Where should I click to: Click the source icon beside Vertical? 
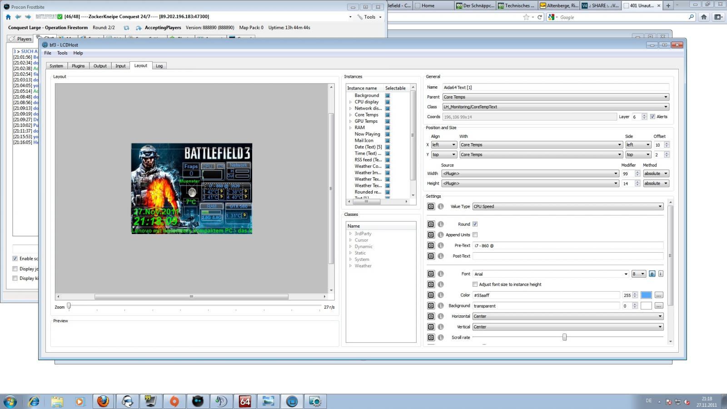point(431,327)
